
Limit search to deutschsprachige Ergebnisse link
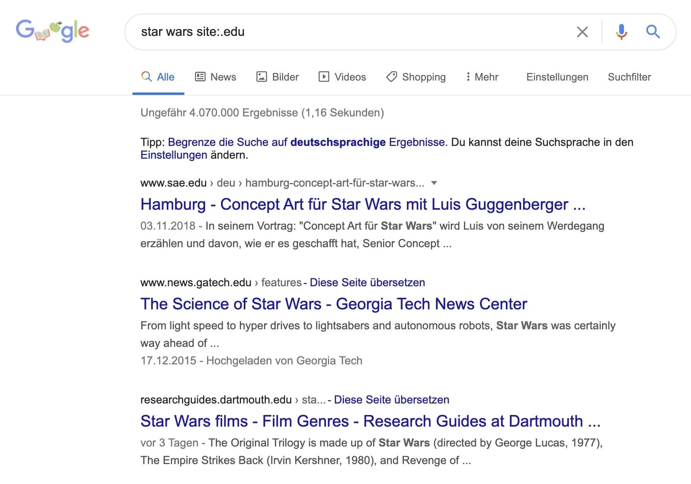pyautogui.click(x=306, y=142)
